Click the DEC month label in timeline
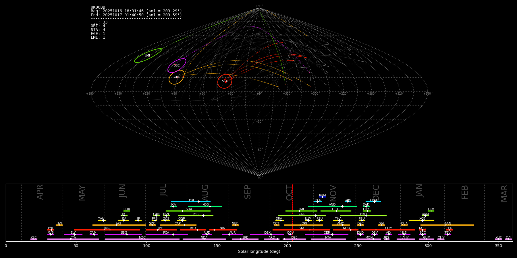Image resolution: width=517 pixels, height=258 pixels. pyautogui.click(x=376, y=193)
